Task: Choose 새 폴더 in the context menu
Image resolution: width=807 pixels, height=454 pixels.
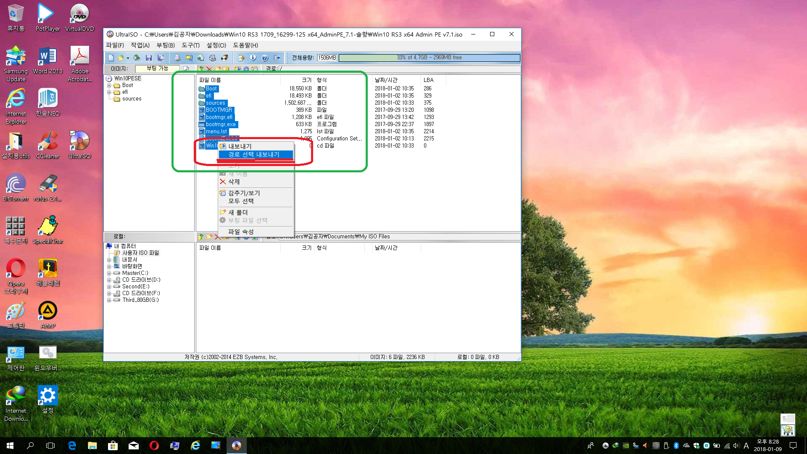Action: (x=256, y=212)
